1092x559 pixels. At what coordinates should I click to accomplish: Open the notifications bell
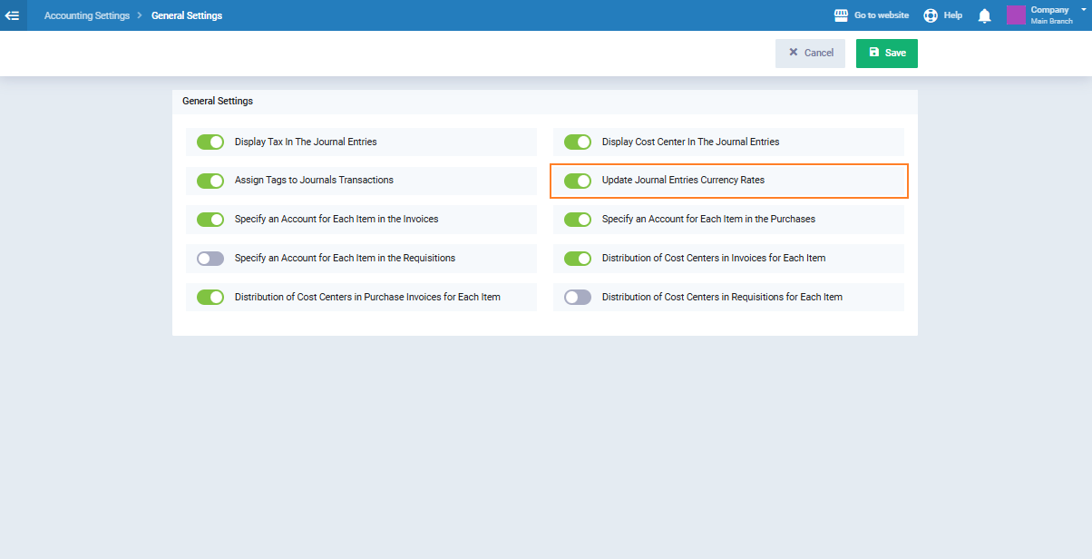(984, 15)
